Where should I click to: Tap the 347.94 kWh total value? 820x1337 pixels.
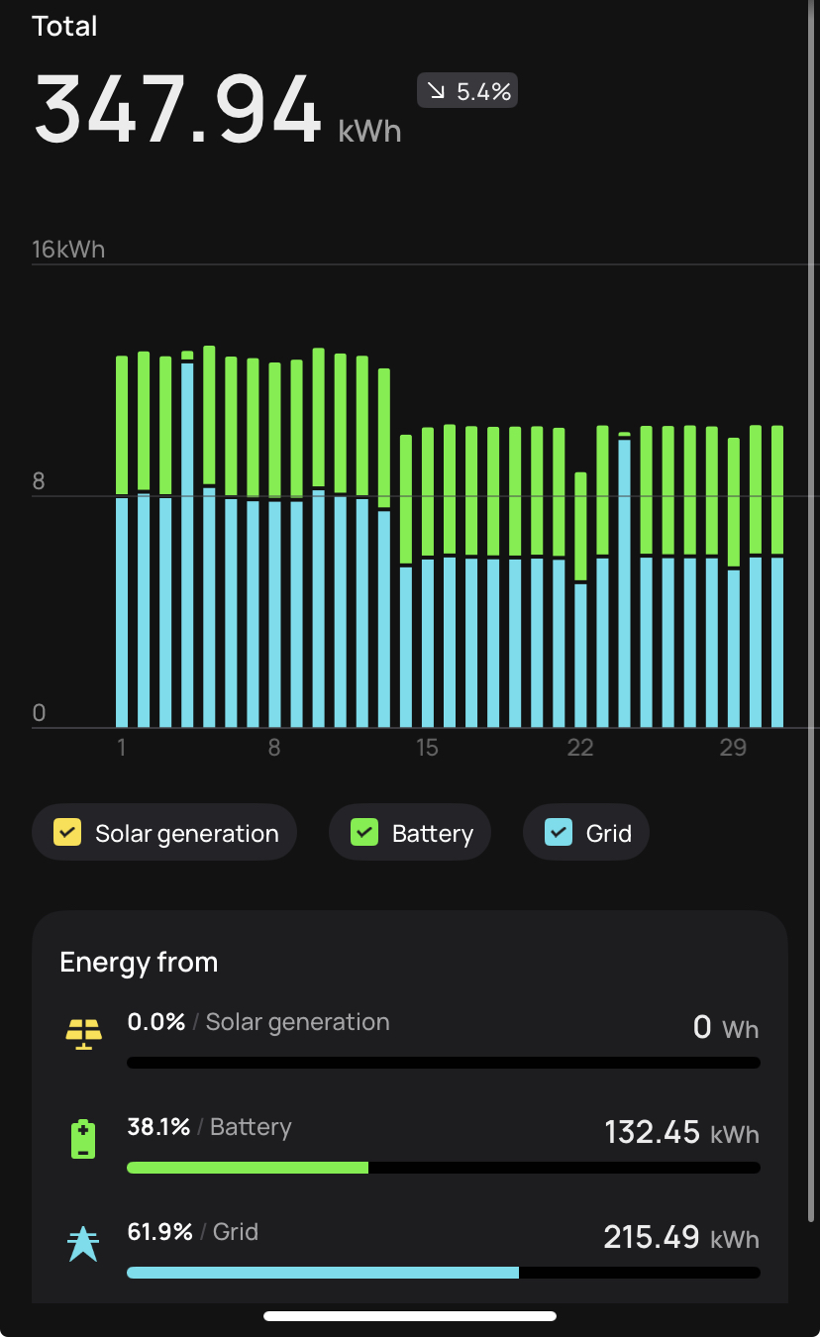(x=178, y=109)
